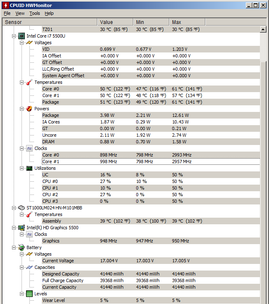Click the CPU Temperatures thermometer icon

pos(29,82)
